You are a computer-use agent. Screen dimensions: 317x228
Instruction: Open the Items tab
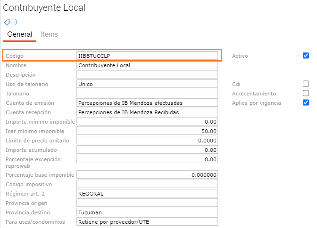pyautogui.click(x=50, y=34)
